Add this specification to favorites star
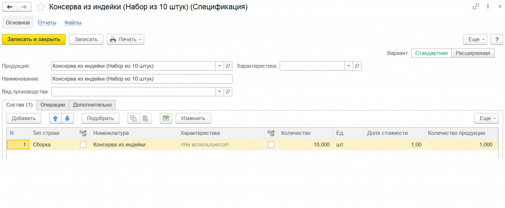The height and width of the screenshot is (208, 505). pos(40,7)
